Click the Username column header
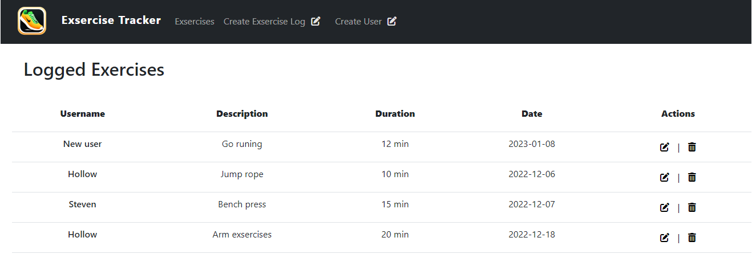 (x=83, y=114)
